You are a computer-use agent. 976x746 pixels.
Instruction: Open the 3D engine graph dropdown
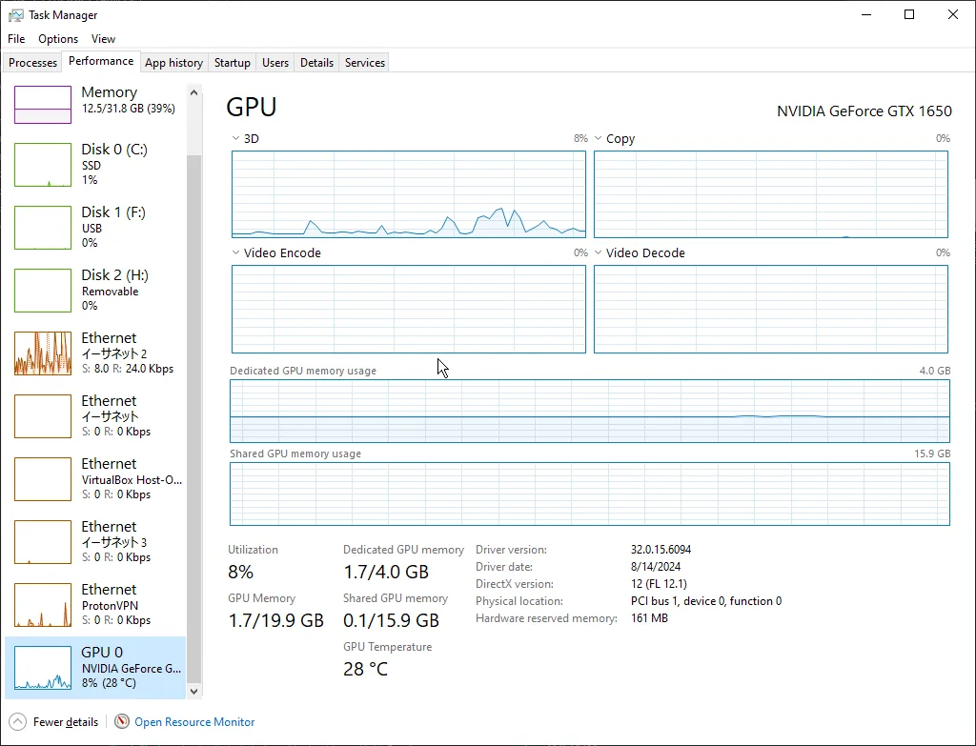[236, 139]
